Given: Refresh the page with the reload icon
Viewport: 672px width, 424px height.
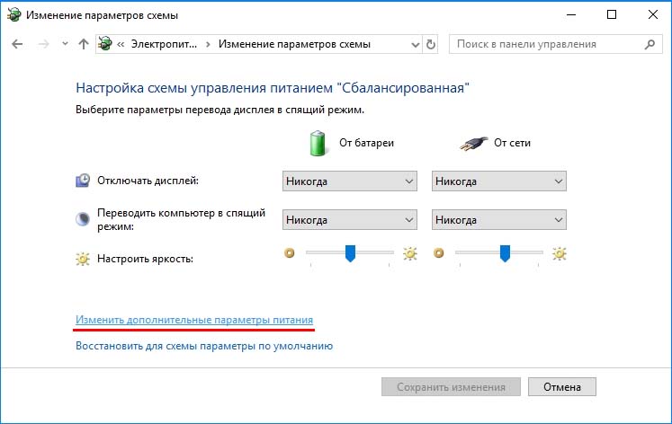Looking at the screenshot, I should [431, 44].
